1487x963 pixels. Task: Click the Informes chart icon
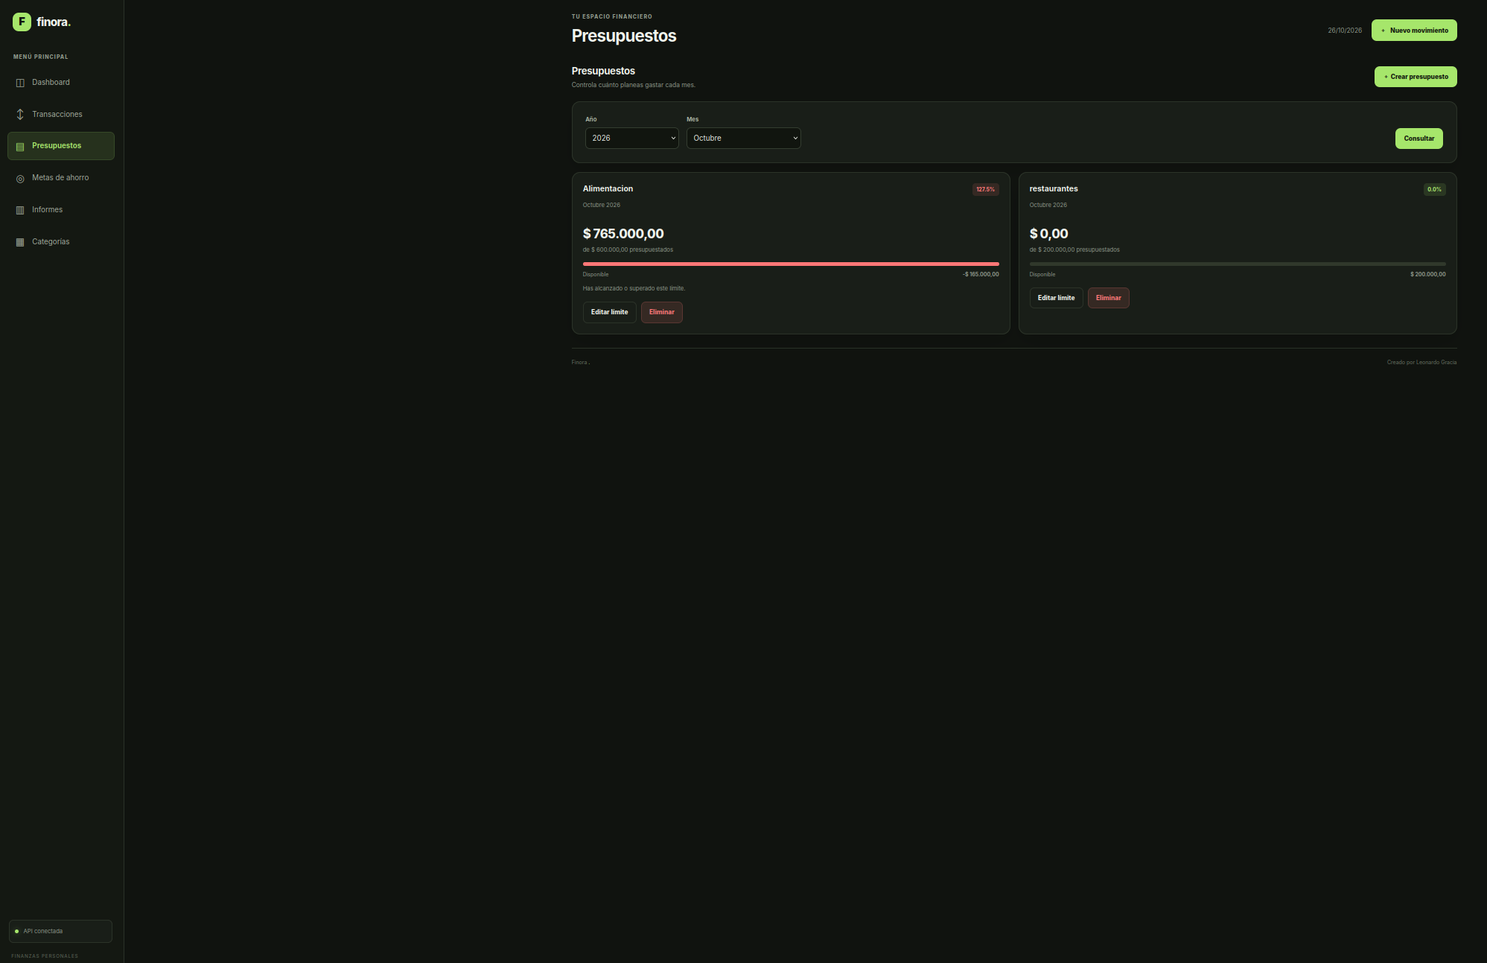(x=20, y=211)
